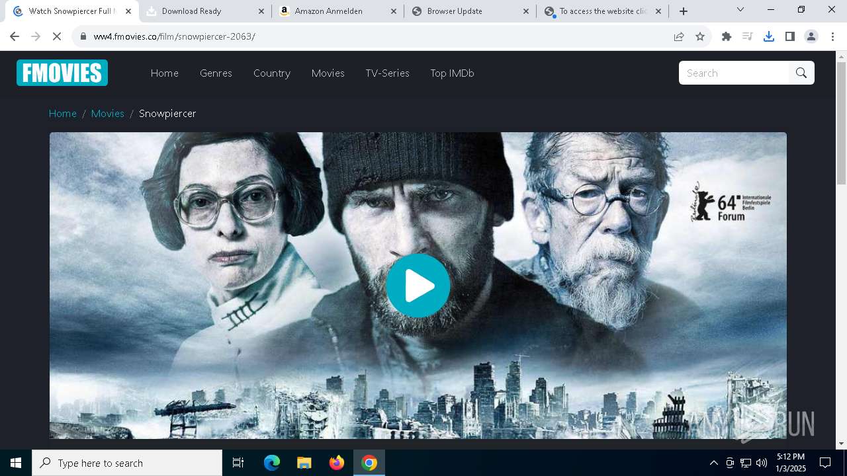Viewport: 847px width, 476px height.
Task: Open the Top IMDb nav item
Action: coord(452,73)
